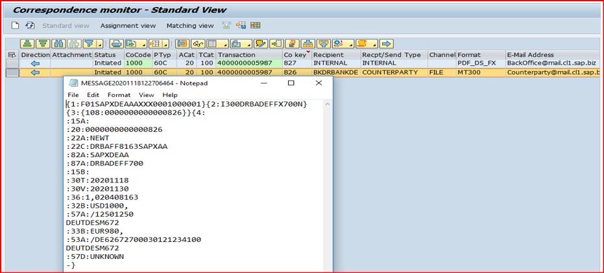Open the File menu in Notepad
Viewport: 604px width, 273px height.
(73, 95)
